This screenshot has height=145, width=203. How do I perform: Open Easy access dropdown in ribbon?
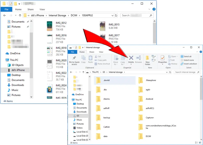coord(154,60)
